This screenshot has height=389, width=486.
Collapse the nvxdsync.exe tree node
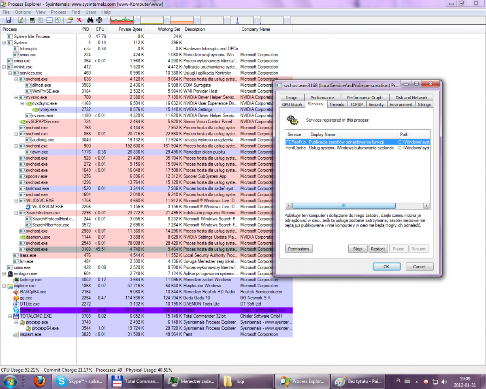coord(22,103)
